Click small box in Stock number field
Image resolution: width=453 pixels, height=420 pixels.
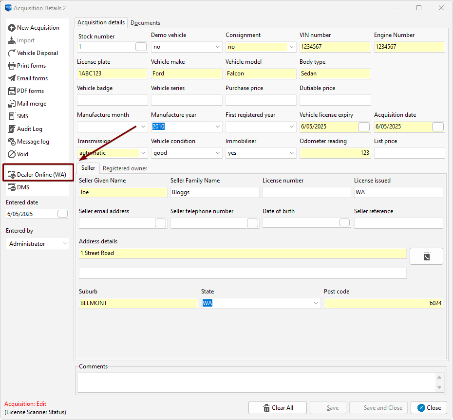(x=141, y=47)
